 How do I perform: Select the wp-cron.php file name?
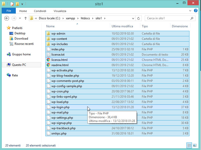pos(60,91)
